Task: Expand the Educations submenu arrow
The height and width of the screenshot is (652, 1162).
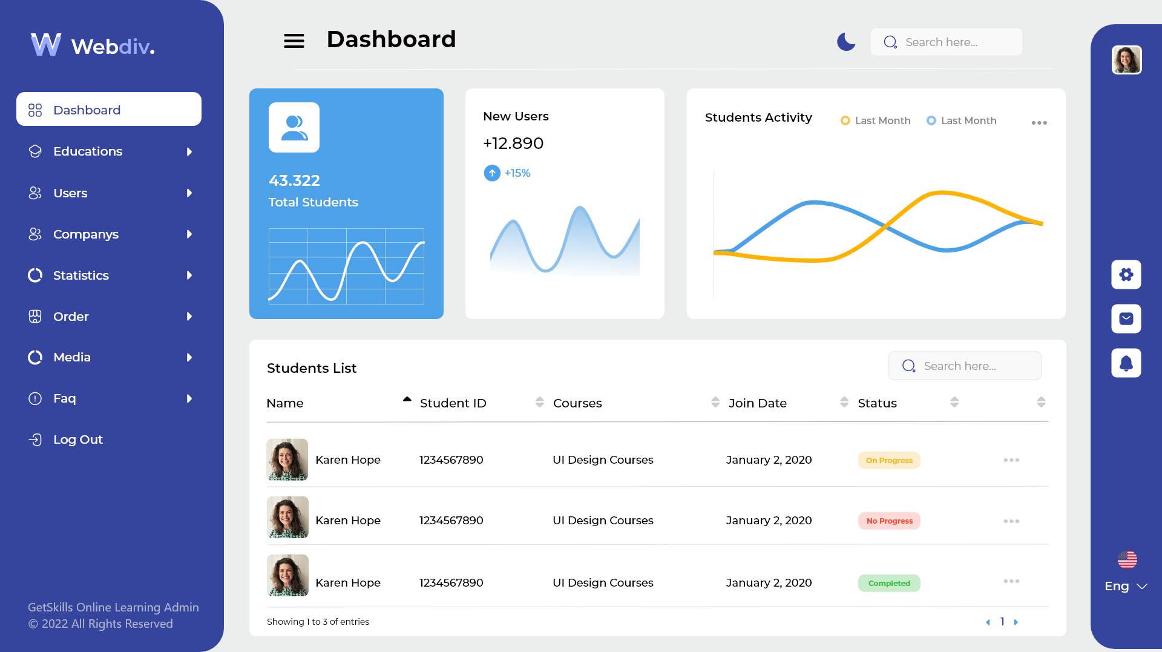Action: (189, 151)
